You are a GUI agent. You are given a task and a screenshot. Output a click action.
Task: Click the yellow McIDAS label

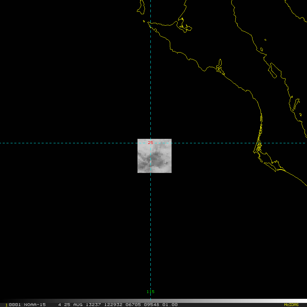click(x=291, y=305)
